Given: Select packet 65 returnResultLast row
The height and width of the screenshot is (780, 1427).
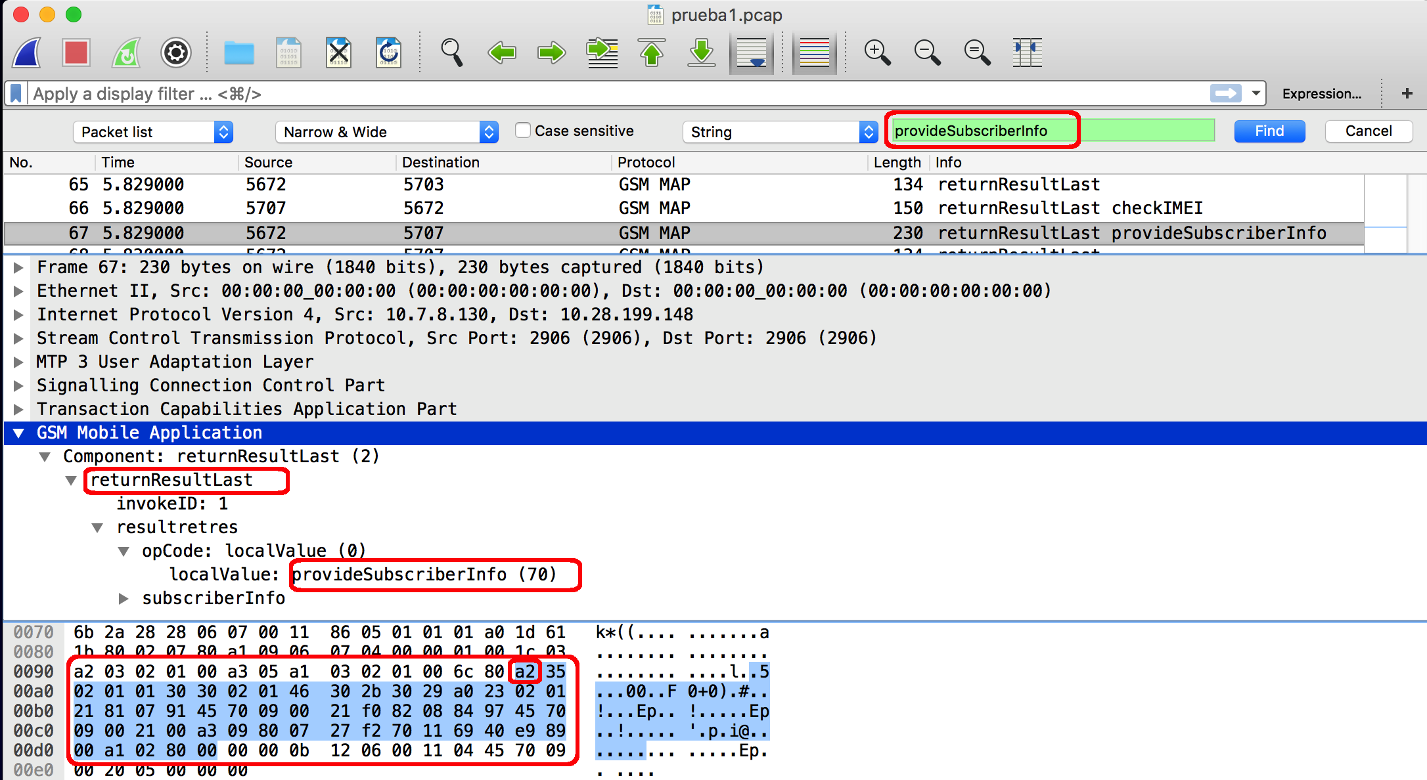Looking at the screenshot, I should [683, 184].
